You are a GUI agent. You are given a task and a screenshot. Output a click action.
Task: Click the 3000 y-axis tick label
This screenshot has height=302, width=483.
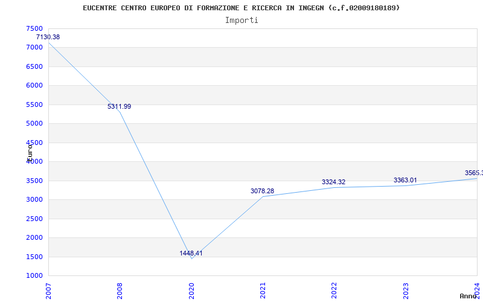[34, 200]
